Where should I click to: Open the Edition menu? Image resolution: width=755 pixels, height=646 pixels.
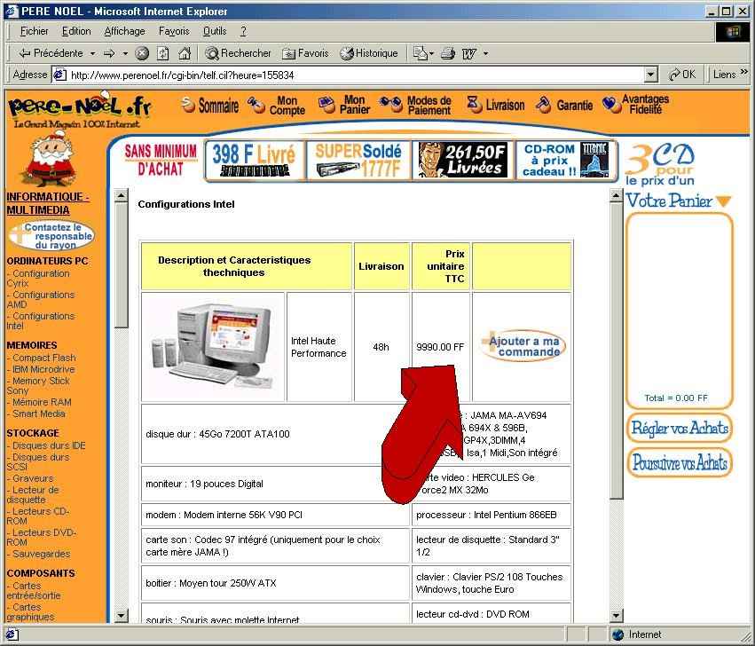point(76,31)
